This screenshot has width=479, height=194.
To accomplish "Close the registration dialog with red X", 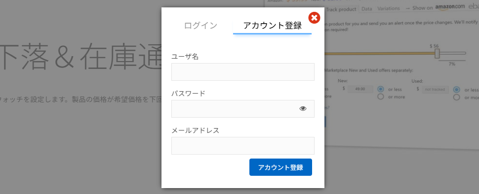I will [314, 18].
